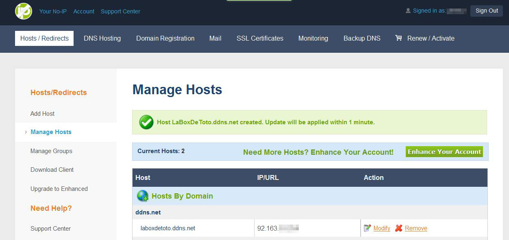Click the Support Center link in header
The height and width of the screenshot is (240, 509).
[x=120, y=11]
